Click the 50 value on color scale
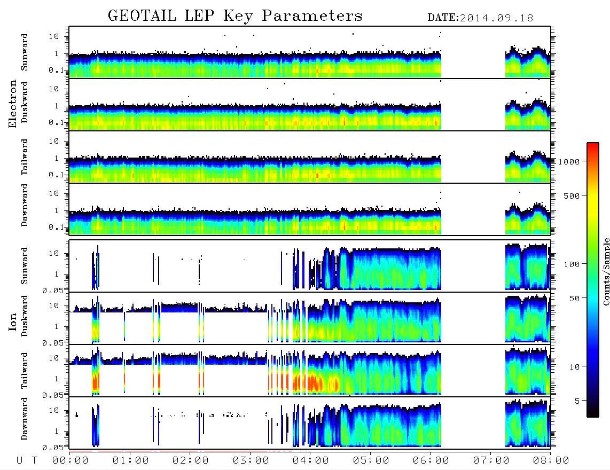 (574, 299)
